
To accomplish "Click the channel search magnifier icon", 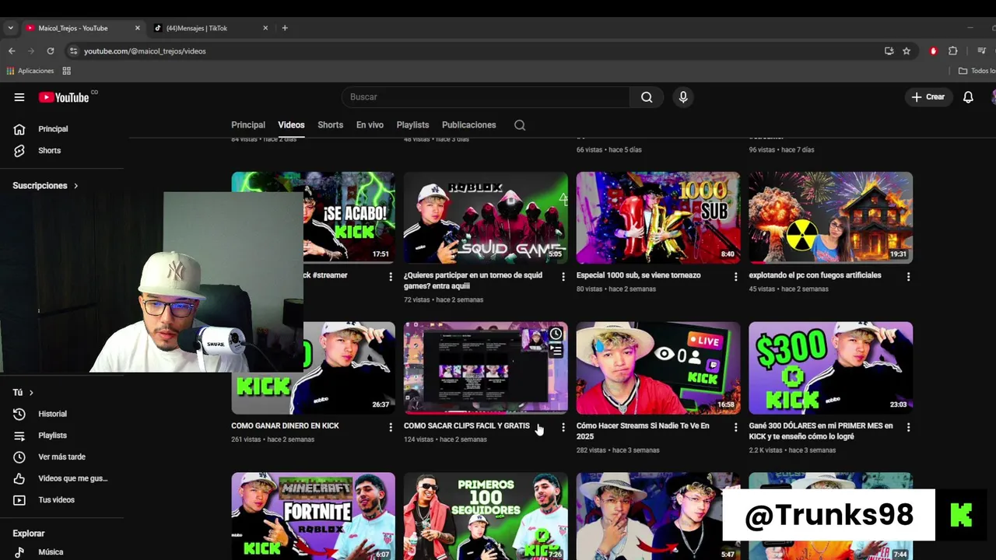I will [x=520, y=125].
